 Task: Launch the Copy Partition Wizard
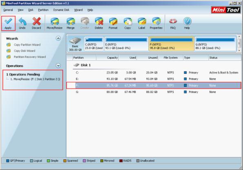click(27, 44)
